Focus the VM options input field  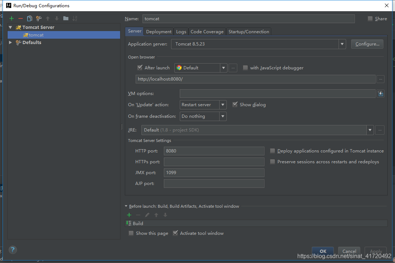click(x=277, y=94)
